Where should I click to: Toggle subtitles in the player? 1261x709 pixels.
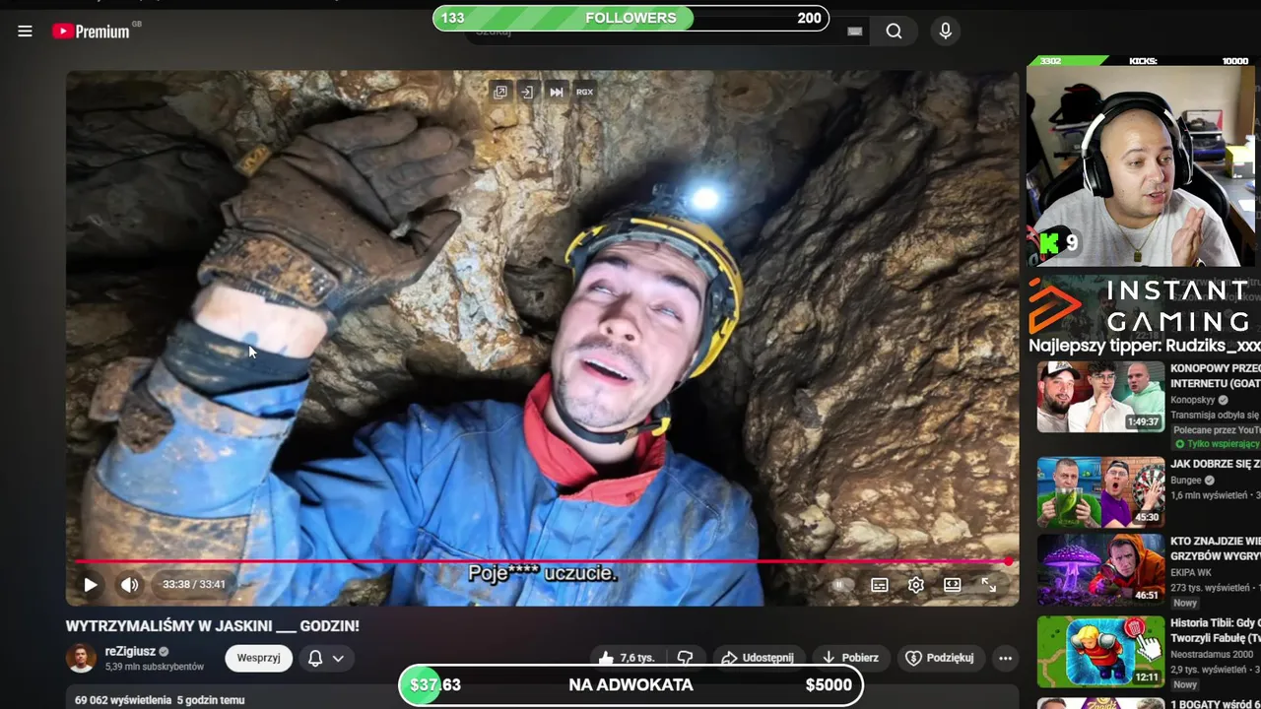coord(880,585)
